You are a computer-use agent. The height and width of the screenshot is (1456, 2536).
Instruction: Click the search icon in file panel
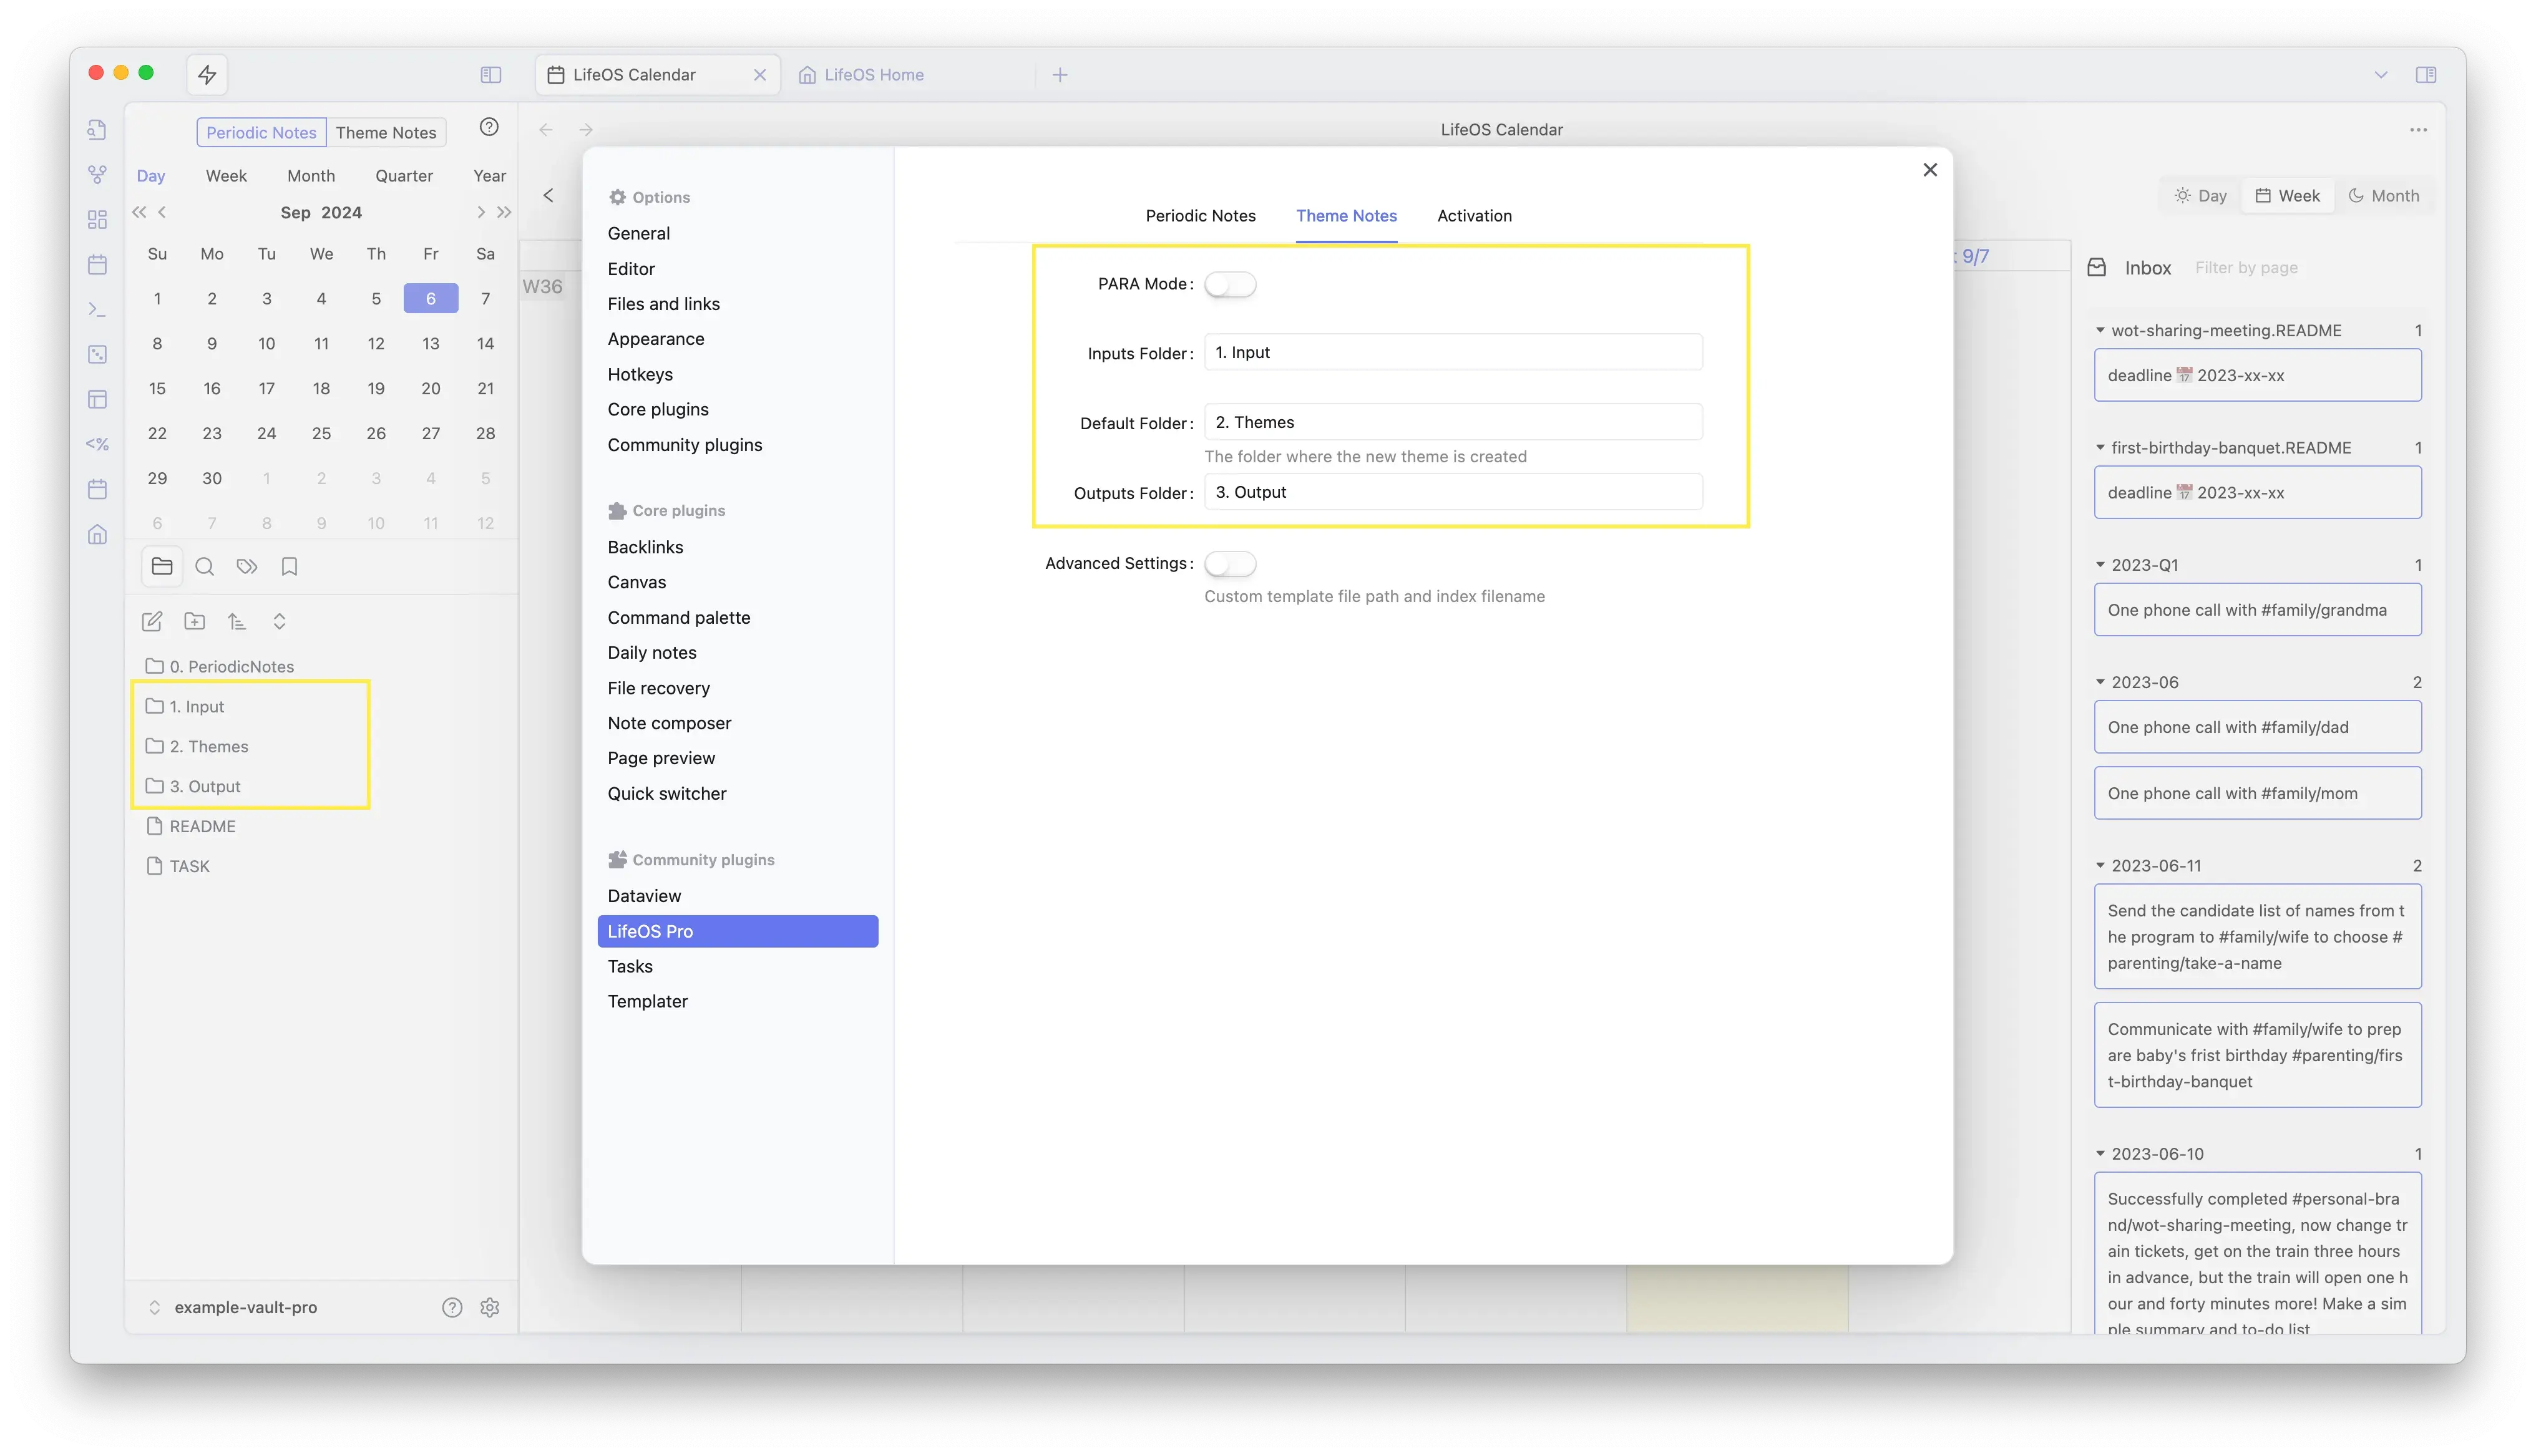click(205, 567)
